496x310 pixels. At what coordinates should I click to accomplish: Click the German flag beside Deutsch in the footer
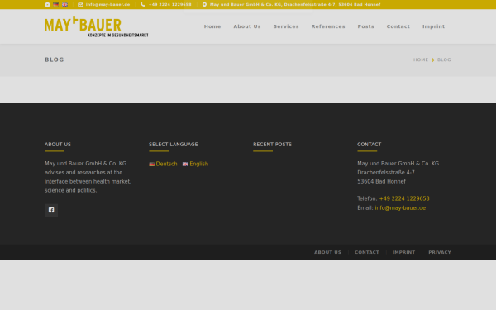pyautogui.click(x=152, y=164)
